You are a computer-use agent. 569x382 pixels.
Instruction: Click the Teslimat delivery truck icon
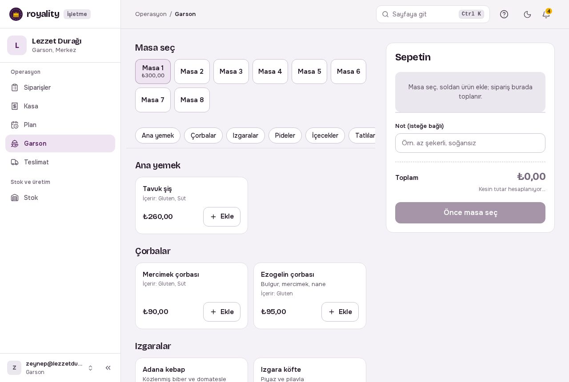click(15, 162)
